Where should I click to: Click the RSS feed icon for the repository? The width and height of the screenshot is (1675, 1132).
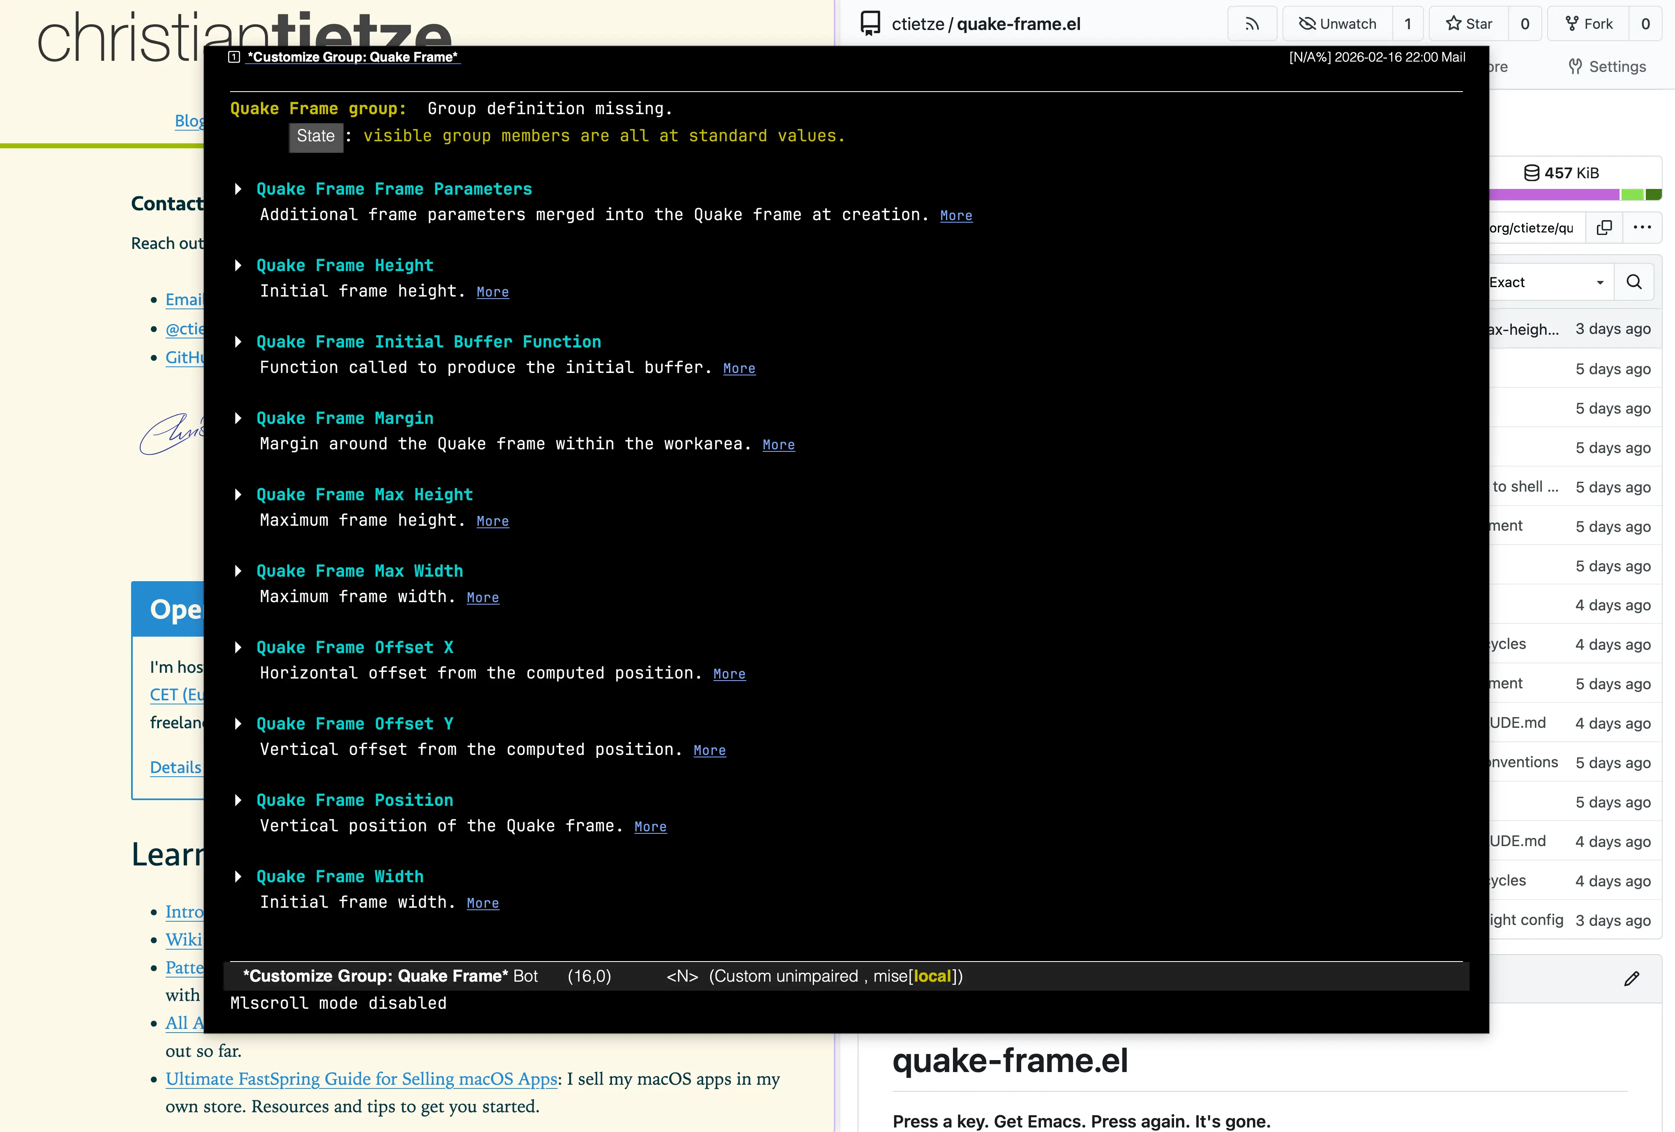[x=1252, y=24]
